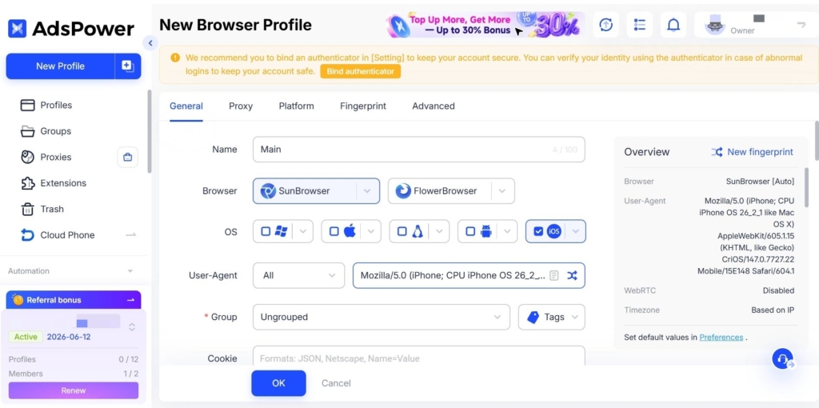Check the Windows OS checkbox
Image resolution: width=819 pixels, height=408 pixels.
(x=266, y=231)
